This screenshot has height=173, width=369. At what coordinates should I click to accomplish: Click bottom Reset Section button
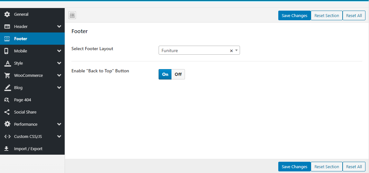pos(327,167)
